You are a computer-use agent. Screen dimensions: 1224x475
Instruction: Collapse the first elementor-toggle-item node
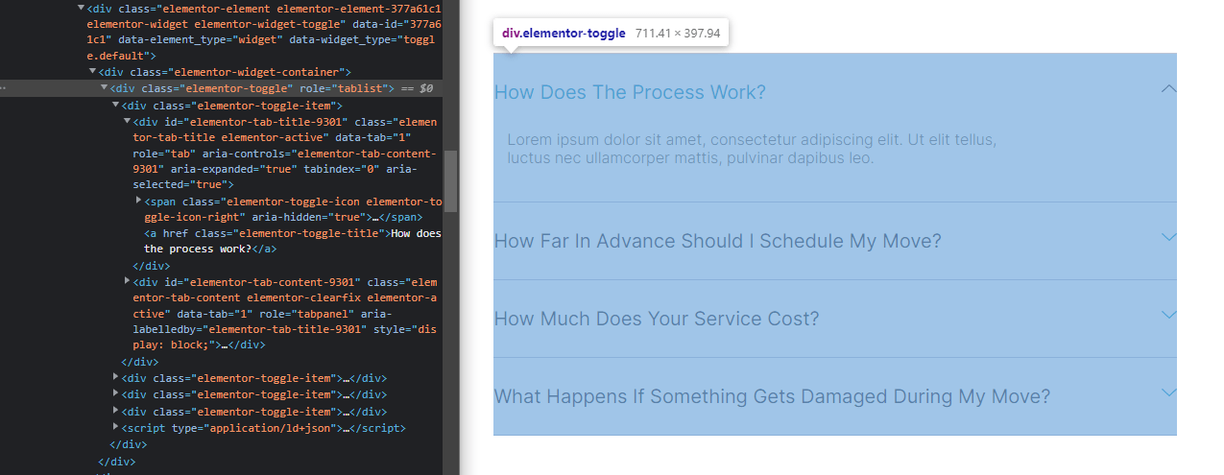tap(116, 105)
